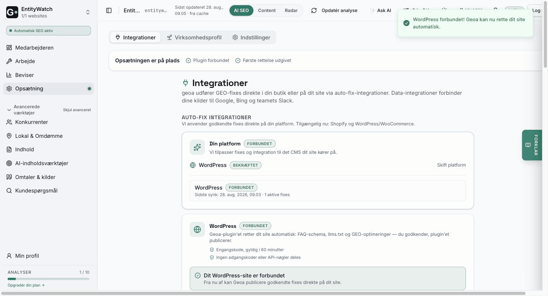Viewport: 548px width, 296px height.
Task: Toggle the sidebar panel icon
Action: (x=109, y=11)
